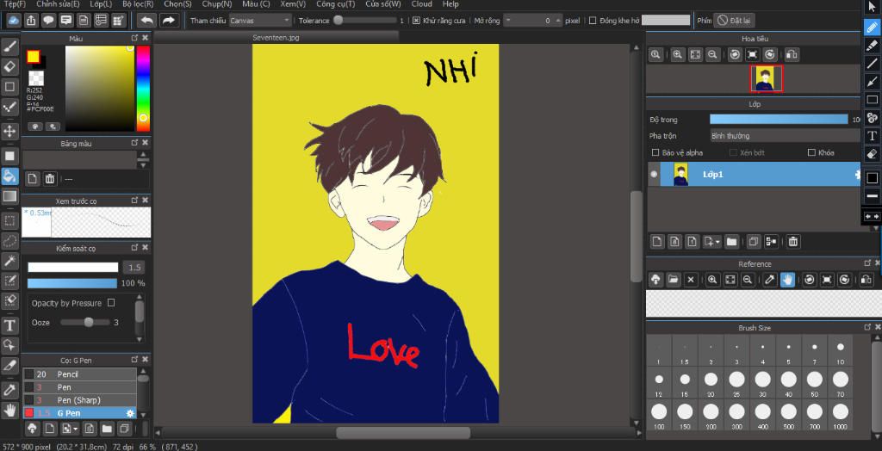This screenshot has width=882, height=451.
Task: Open the G Pen settings gear
Action: (x=131, y=413)
